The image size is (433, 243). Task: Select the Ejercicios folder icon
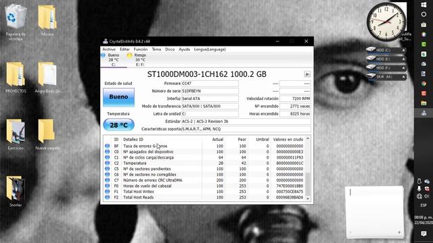pos(16,134)
